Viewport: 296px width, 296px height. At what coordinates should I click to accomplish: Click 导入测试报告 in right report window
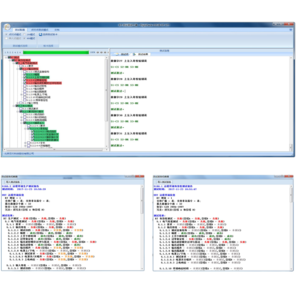(164, 182)
